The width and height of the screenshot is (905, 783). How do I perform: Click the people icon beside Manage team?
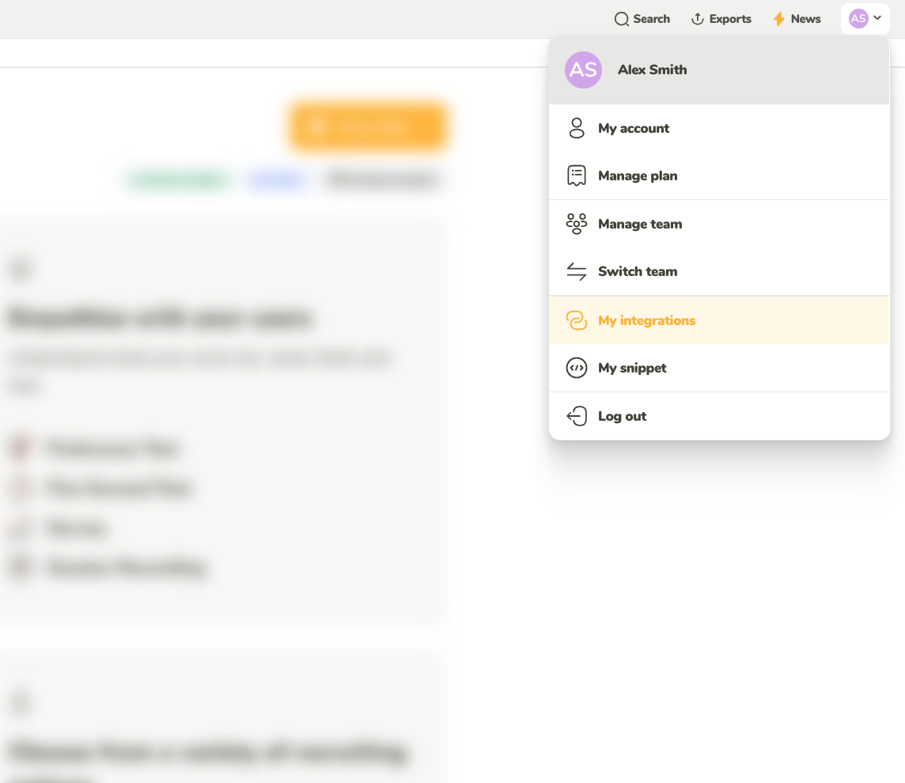pyautogui.click(x=577, y=224)
